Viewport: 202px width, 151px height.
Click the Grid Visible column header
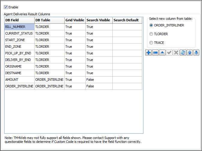pyautogui.click(x=75, y=20)
